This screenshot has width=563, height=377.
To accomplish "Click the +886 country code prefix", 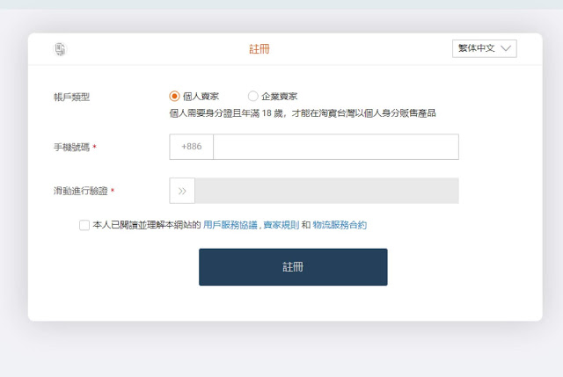I will click(192, 147).
